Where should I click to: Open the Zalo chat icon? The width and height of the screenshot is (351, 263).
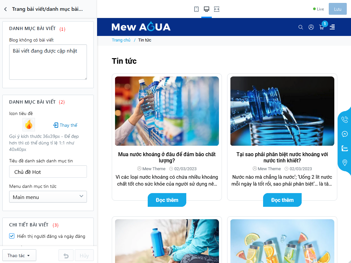345,148
